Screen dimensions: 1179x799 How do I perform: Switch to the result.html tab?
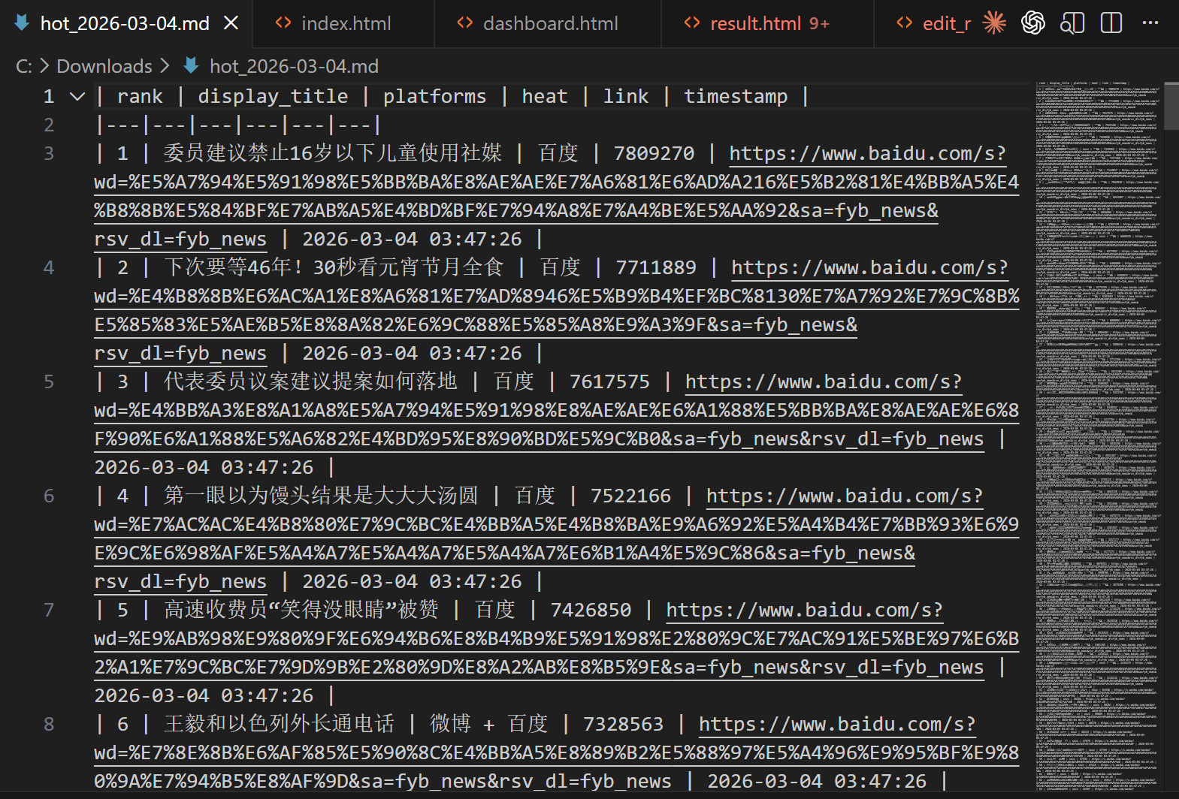click(755, 23)
